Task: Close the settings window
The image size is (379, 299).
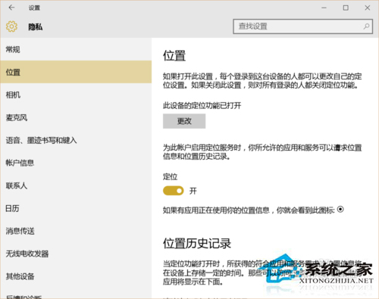Action: 368,8
